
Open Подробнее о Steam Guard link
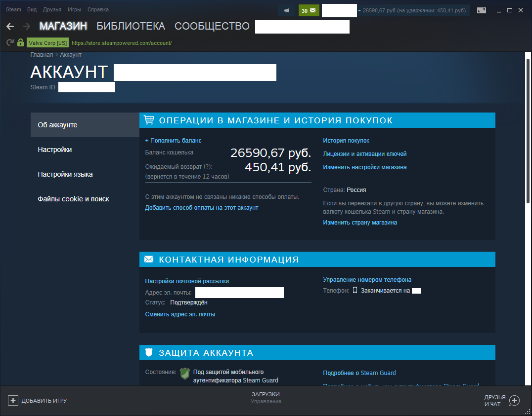(x=359, y=373)
